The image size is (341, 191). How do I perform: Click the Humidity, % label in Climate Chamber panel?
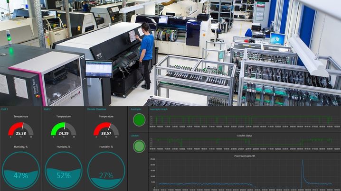point(106,147)
